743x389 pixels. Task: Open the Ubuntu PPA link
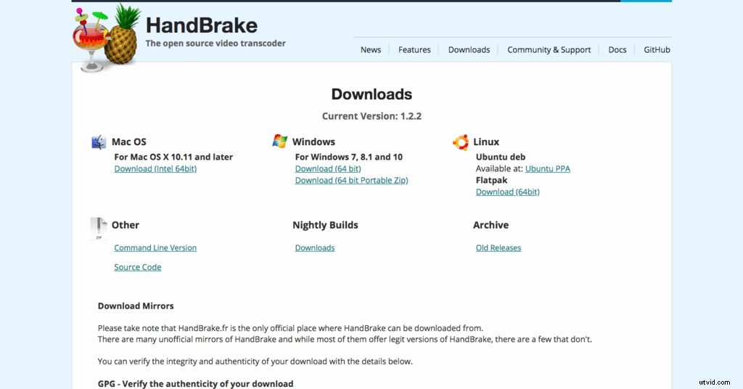[547, 169]
